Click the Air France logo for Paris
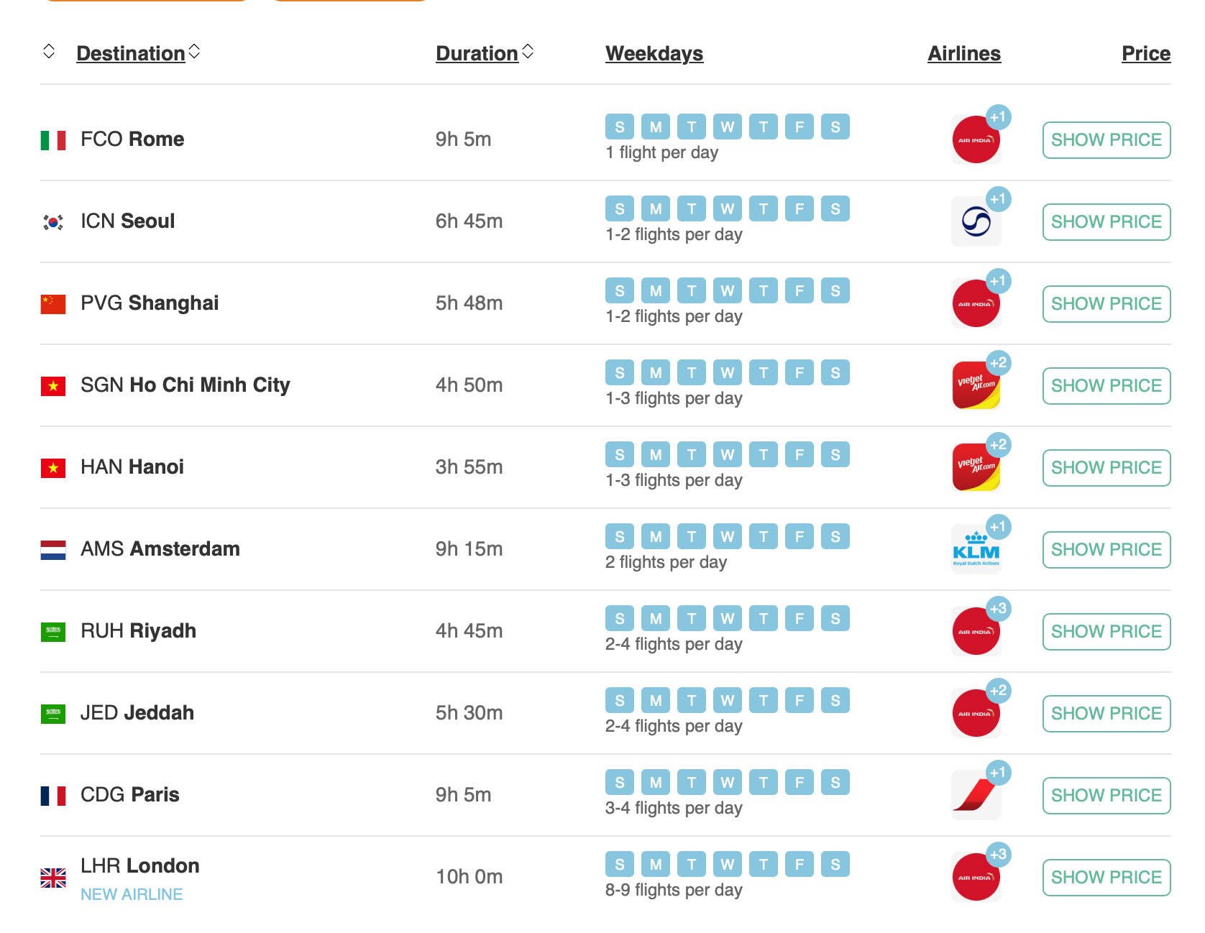The image size is (1205, 933). [975, 796]
